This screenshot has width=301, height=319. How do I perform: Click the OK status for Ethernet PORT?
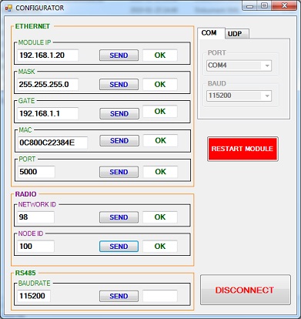(x=160, y=172)
